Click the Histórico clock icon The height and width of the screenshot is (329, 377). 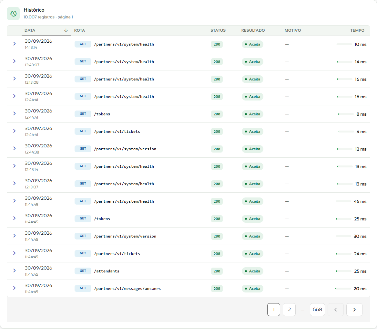point(13,14)
